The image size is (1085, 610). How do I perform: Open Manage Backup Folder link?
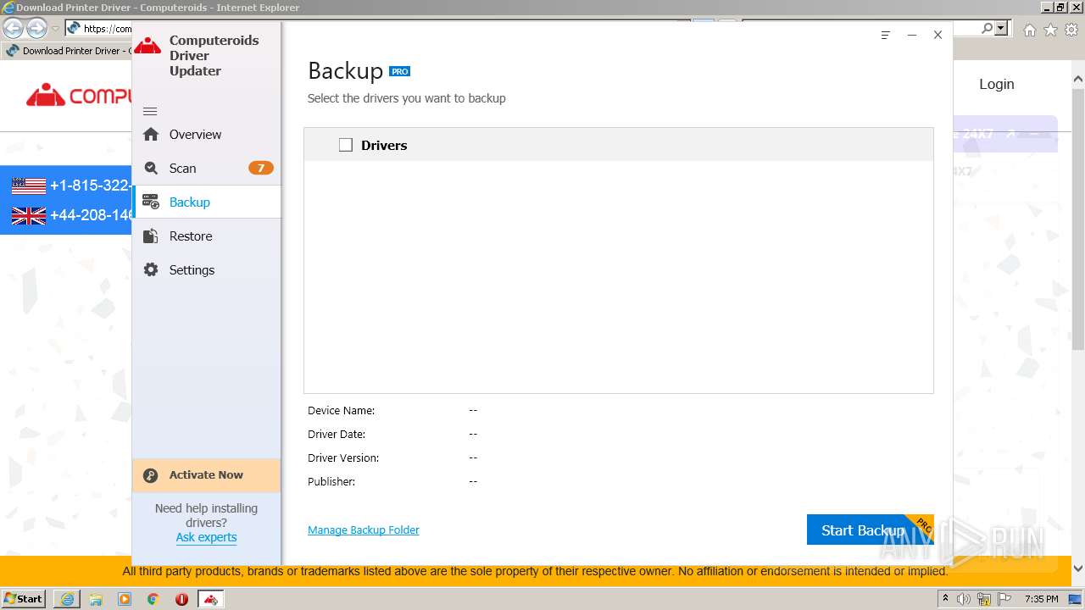tap(364, 530)
